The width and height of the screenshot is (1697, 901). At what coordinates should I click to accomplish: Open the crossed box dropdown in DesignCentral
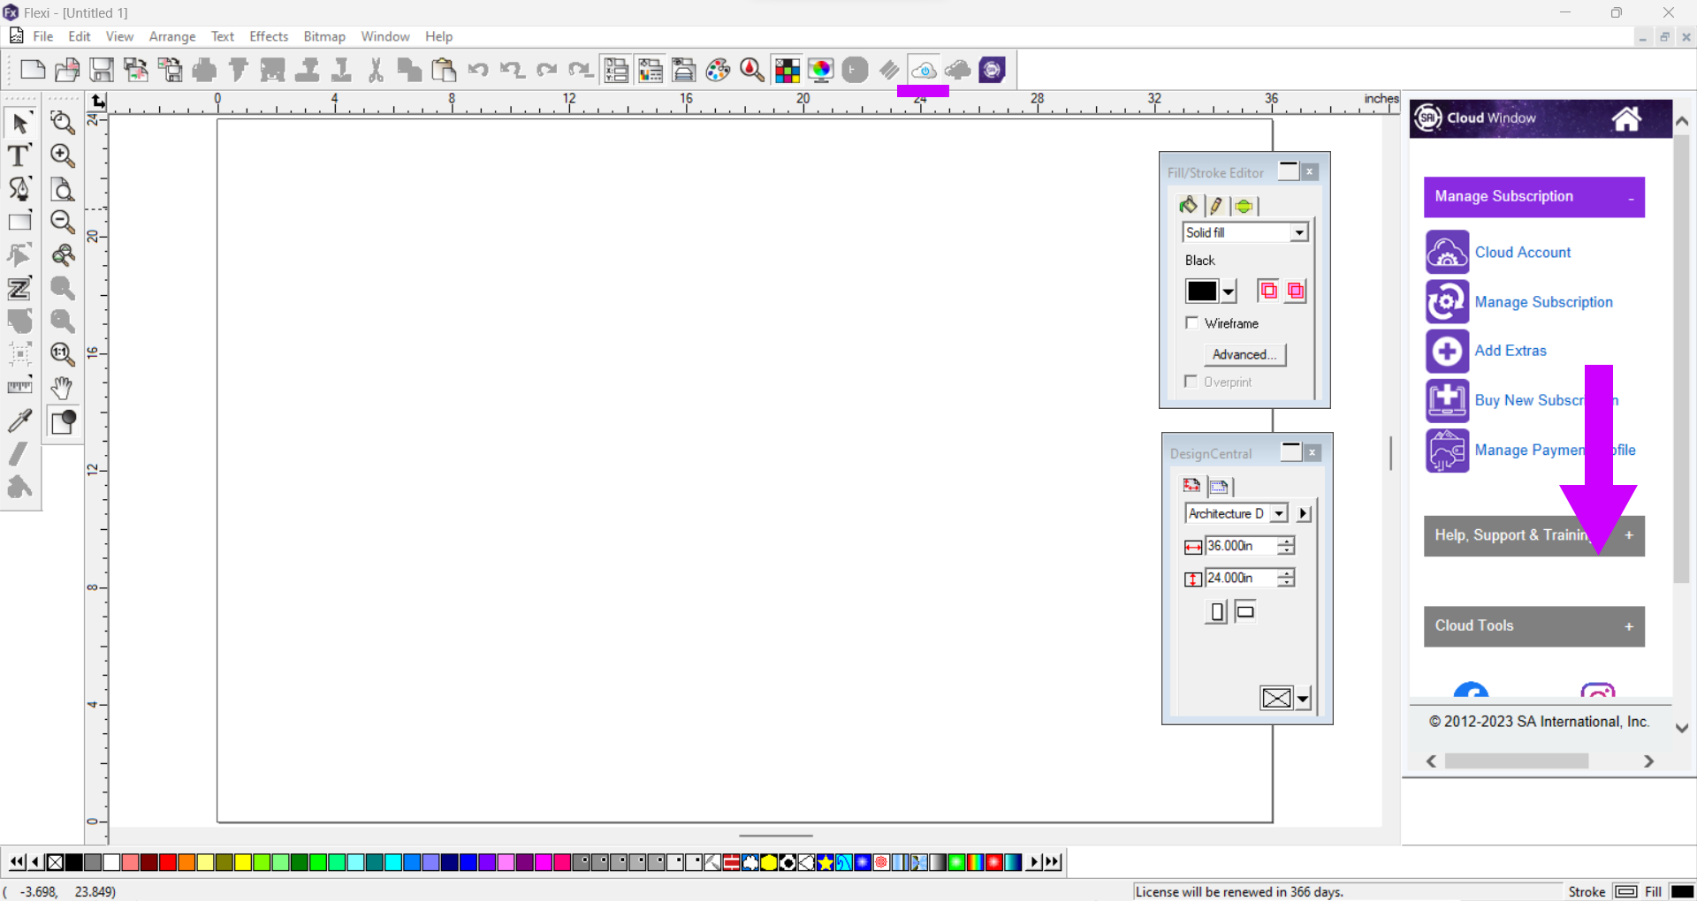tap(1302, 698)
